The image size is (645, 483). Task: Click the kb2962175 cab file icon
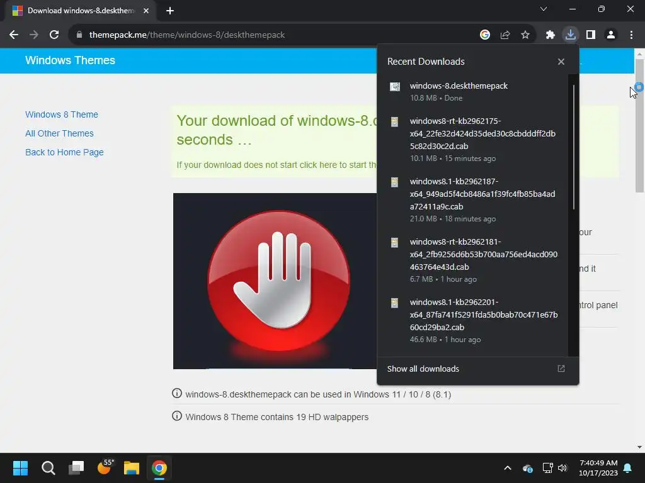(394, 122)
